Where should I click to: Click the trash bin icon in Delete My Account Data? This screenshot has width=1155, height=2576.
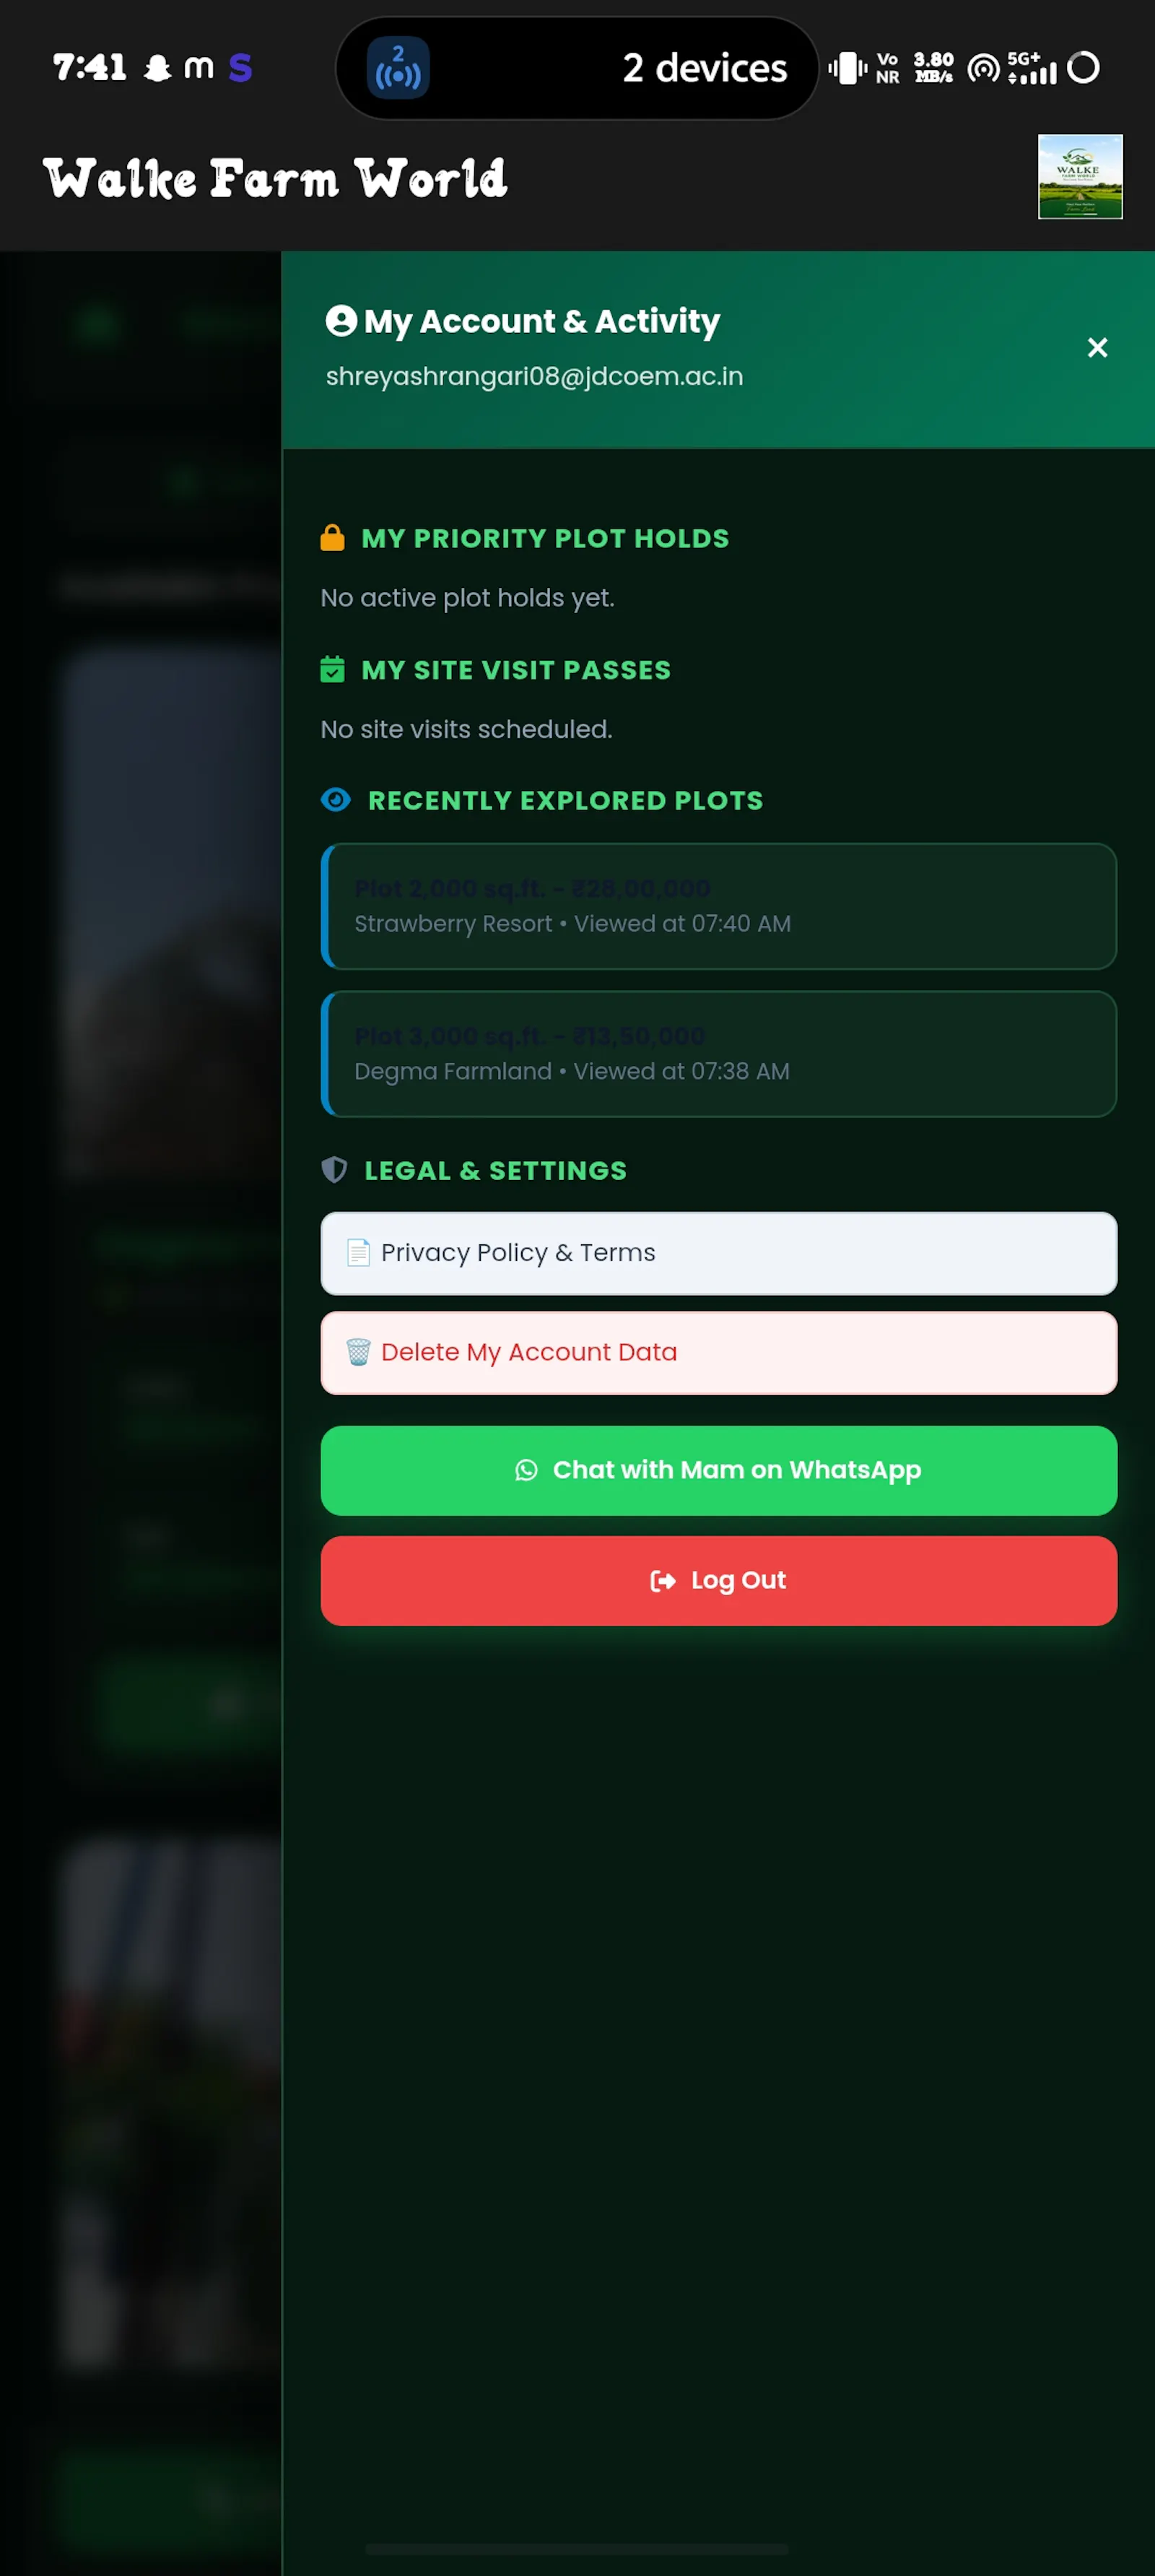pos(358,1352)
